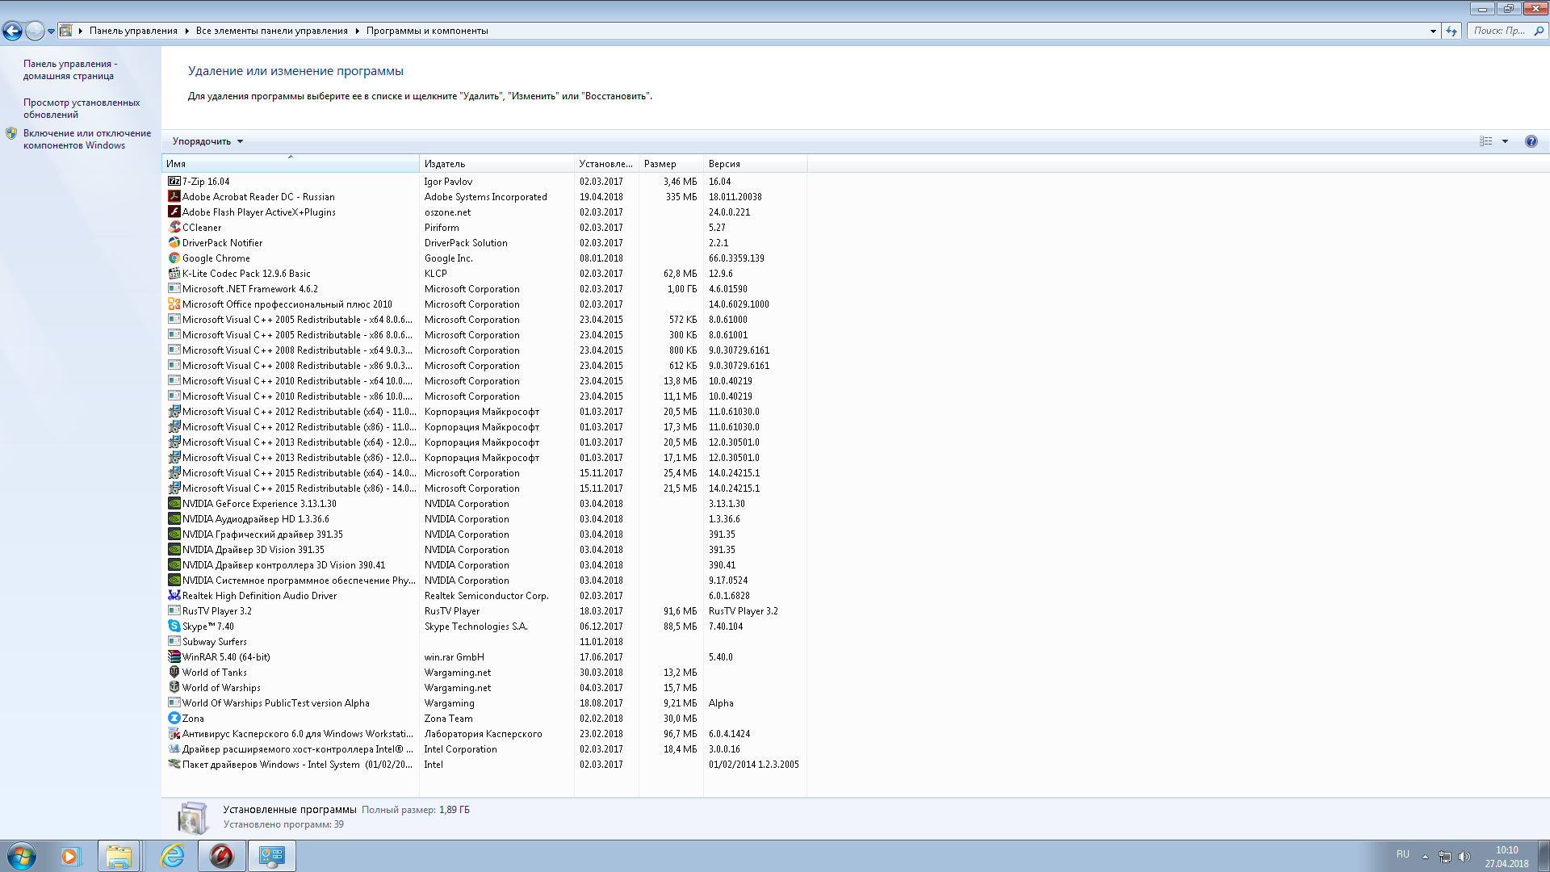This screenshot has width=1550, height=872.
Task: Click the World of Tanks icon
Action: click(x=174, y=673)
